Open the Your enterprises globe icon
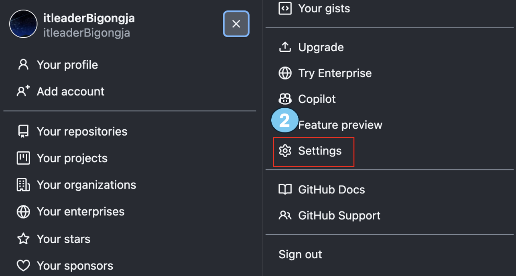 [x=23, y=211]
